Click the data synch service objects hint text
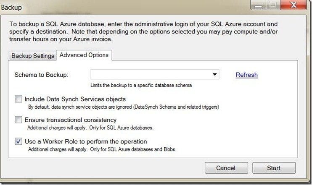312x185 pixels. (124, 107)
